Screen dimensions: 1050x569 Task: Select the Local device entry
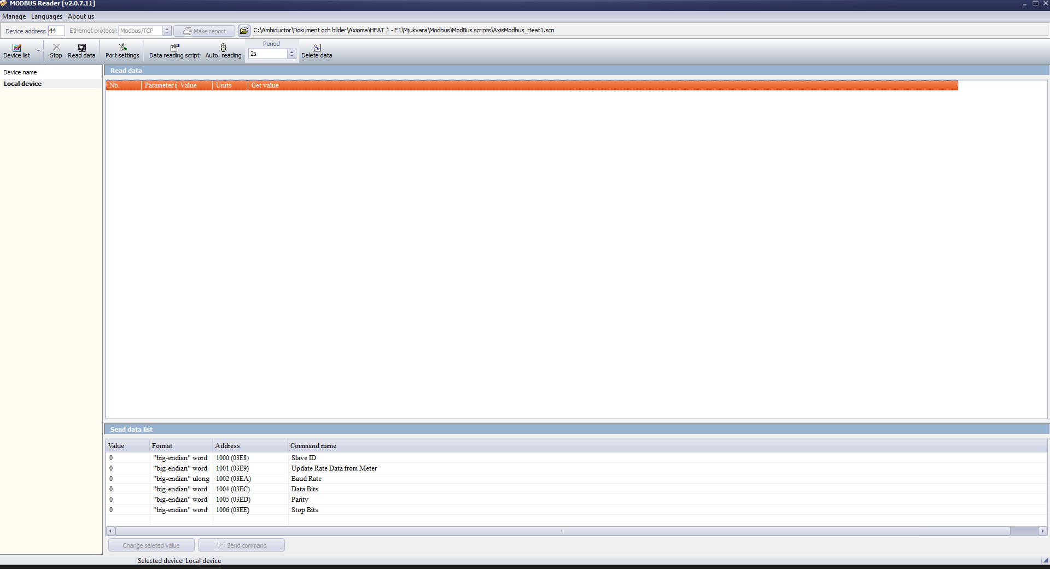pos(22,83)
